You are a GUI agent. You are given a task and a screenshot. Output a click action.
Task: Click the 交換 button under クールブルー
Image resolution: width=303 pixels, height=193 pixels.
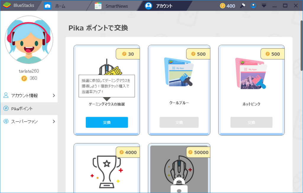point(179,122)
